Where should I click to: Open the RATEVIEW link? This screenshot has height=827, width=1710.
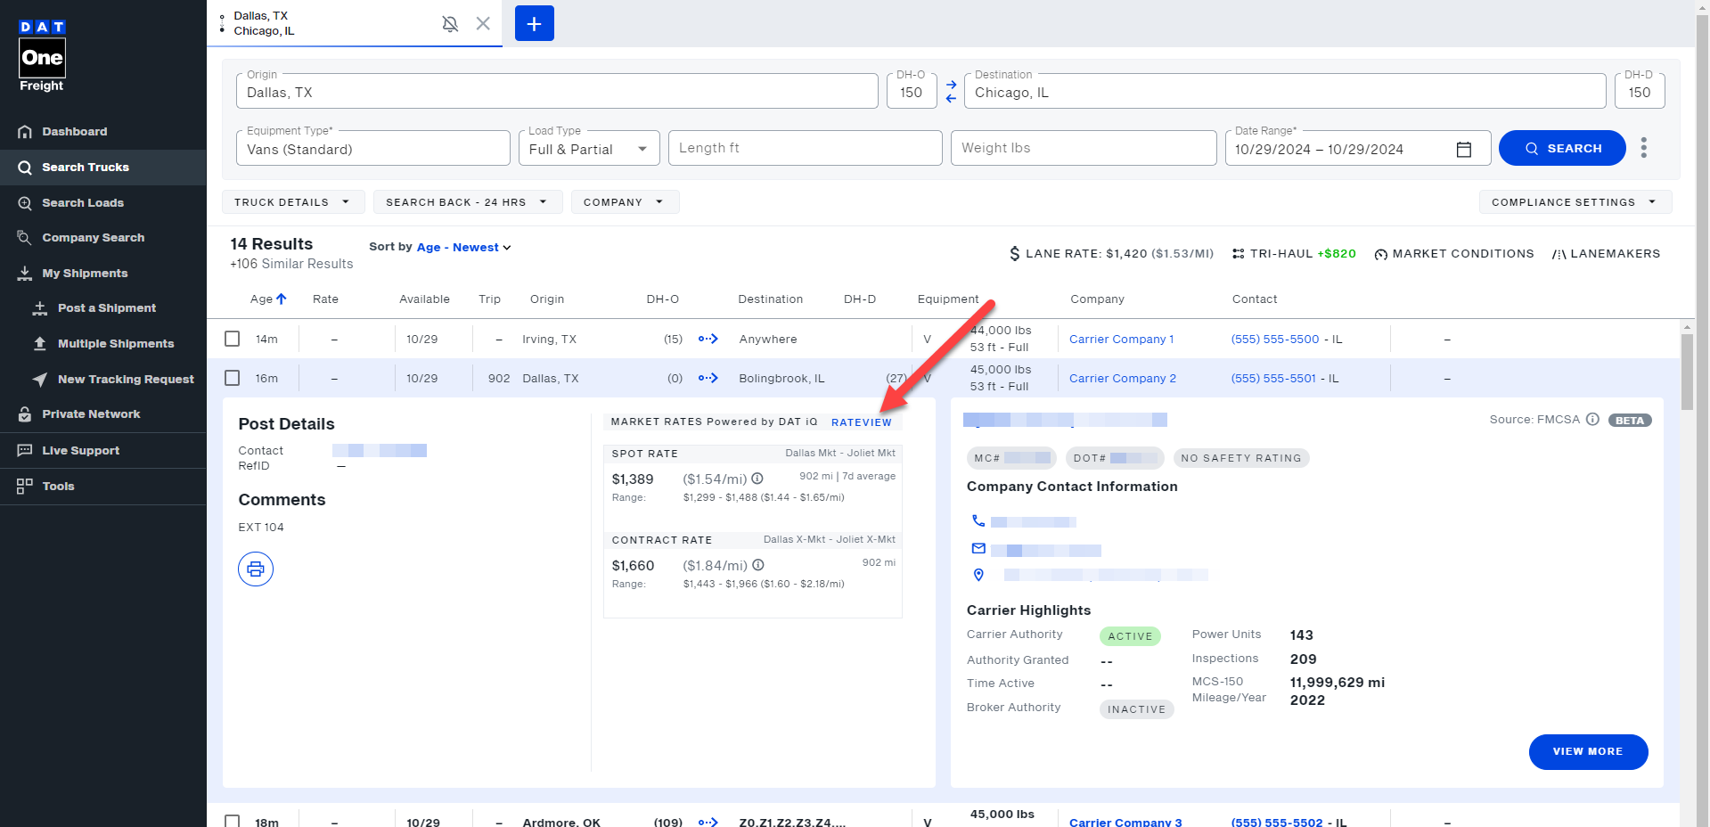[x=861, y=422]
